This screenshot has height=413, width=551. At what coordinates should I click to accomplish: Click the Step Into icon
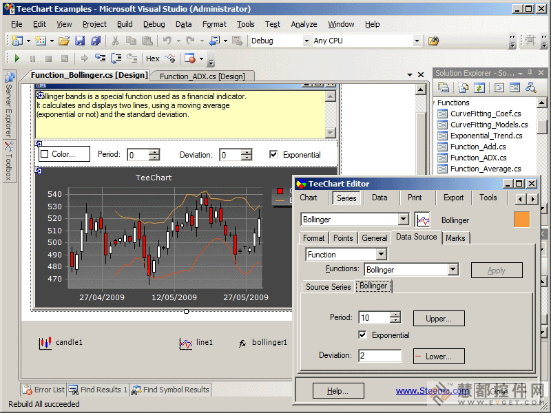click(100, 59)
